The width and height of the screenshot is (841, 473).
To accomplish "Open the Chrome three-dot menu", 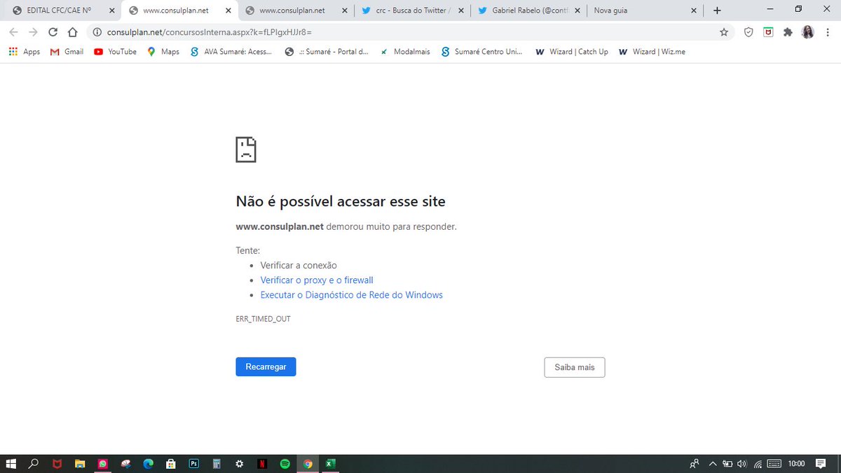I will [828, 32].
